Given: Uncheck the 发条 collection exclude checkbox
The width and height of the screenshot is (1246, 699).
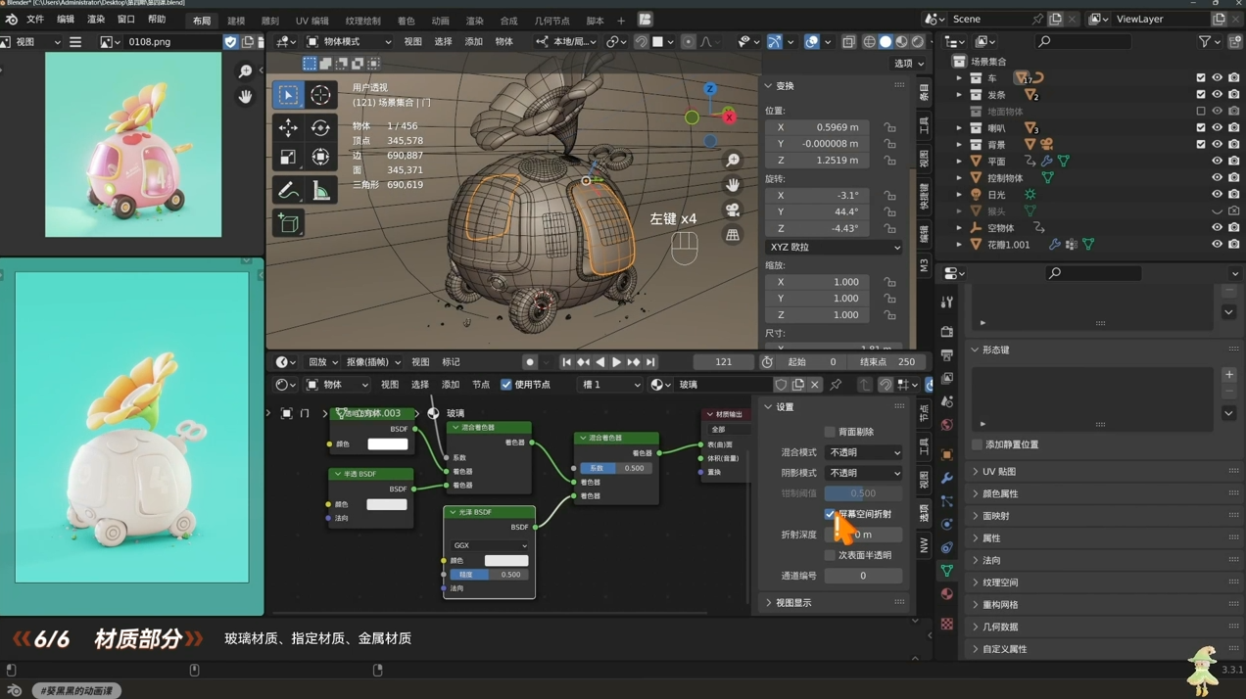Looking at the screenshot, I should pos(1201,94).
